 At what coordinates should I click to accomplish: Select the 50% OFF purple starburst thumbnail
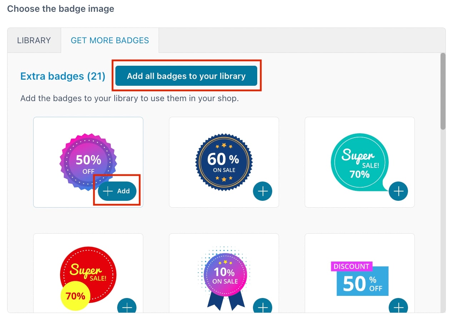[x=88, y=162]
